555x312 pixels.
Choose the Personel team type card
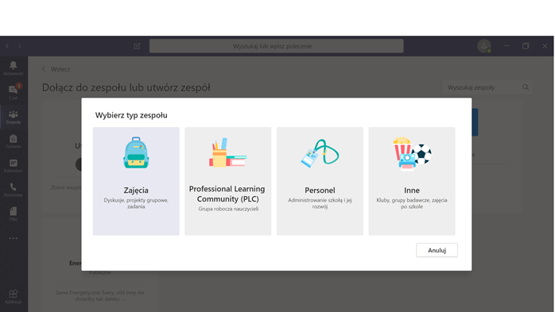[320, 181]
